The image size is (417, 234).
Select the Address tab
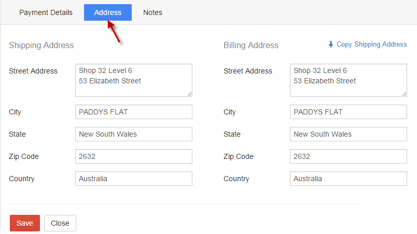point(108,12)
